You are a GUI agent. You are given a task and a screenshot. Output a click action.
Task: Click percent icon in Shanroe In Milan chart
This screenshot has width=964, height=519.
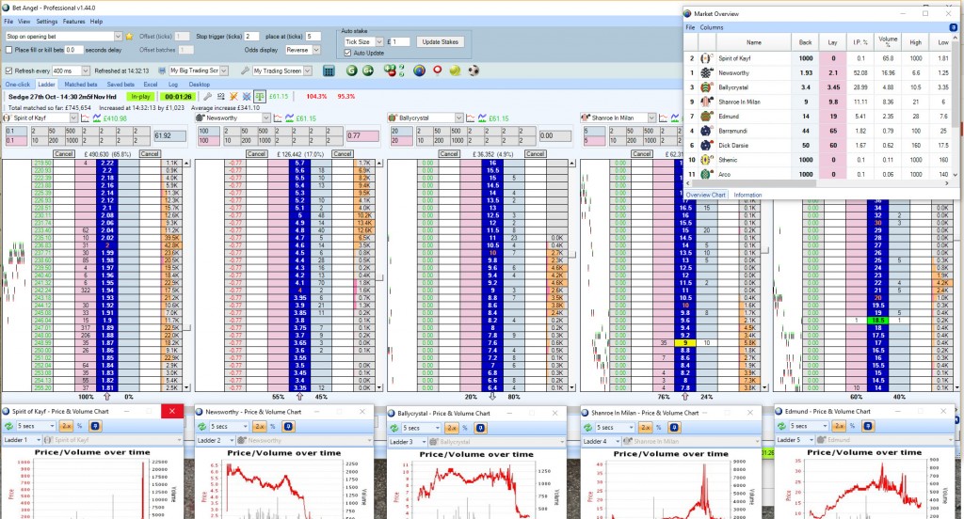point(658,427)
